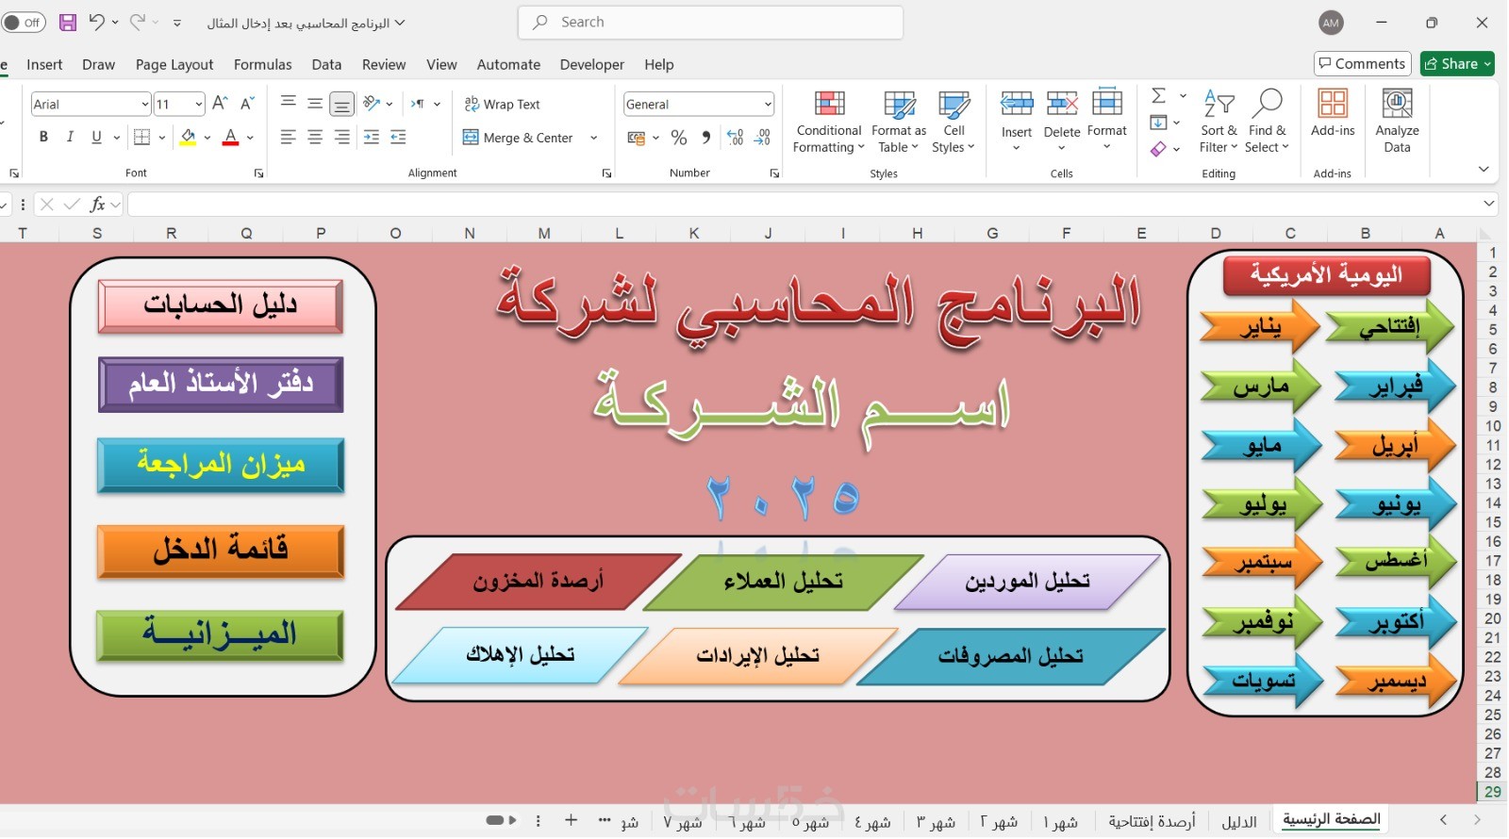Open Conditional Formatting menu
This screenshot has width=1509, height=839.
click(x=829, y=123)
